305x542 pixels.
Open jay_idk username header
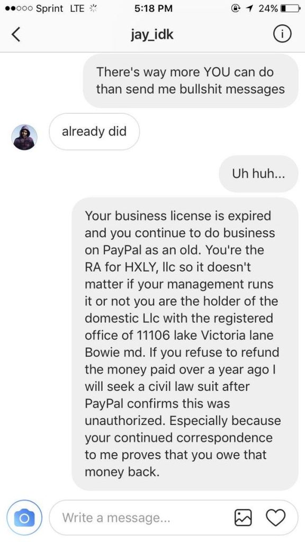(x=152, y=34)
